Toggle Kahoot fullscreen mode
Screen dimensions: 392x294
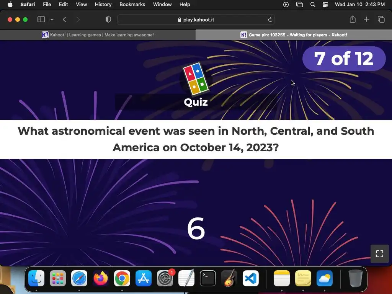[x=379, y=254]
